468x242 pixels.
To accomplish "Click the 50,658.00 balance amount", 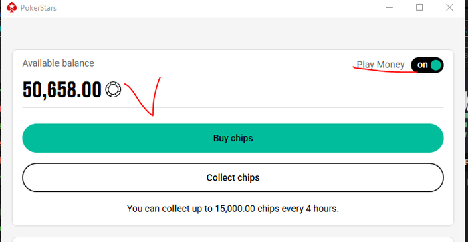I will (62, 89).
